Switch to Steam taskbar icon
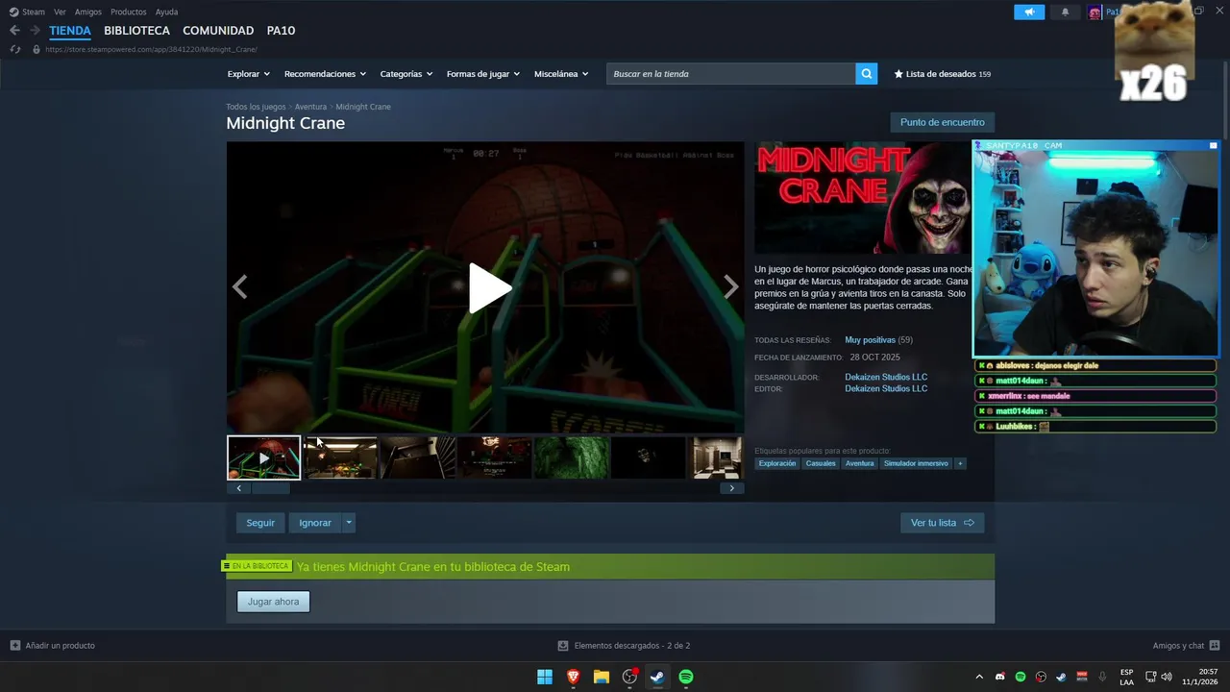Image resolution: width=1230 pixels, height=692 pixels. click(x=657, y=677)
